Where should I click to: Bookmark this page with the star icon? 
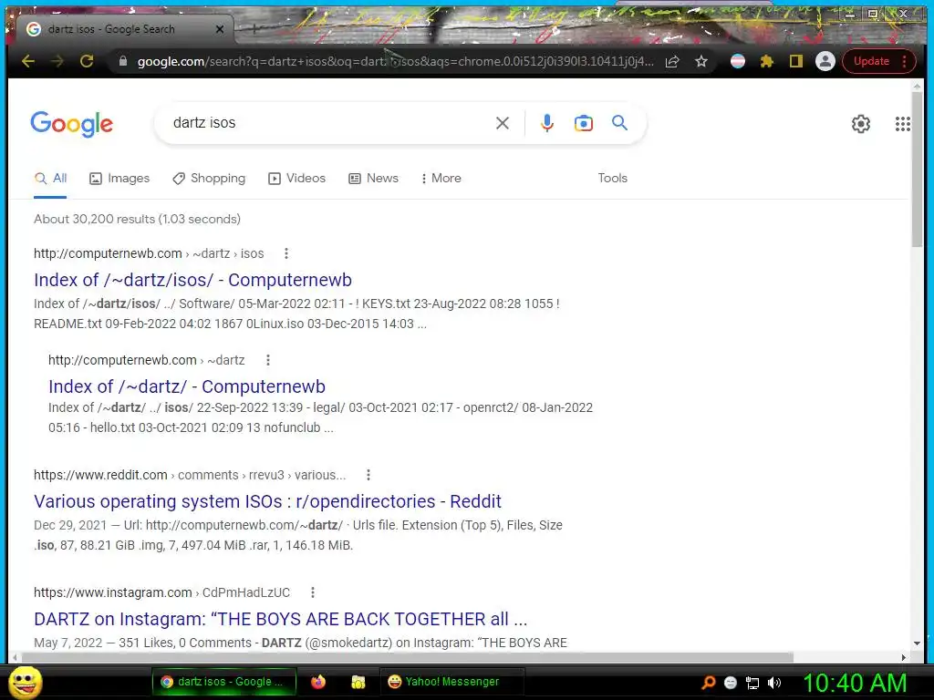click(701, 61)
